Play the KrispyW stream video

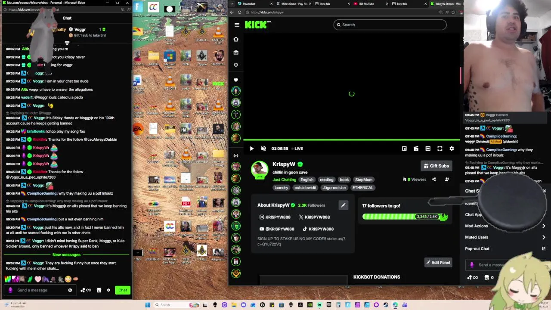point(252,149)
